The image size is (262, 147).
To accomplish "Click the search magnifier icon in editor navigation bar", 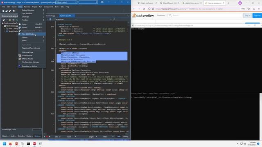I will pyautogui.click(x=114, y=19).
